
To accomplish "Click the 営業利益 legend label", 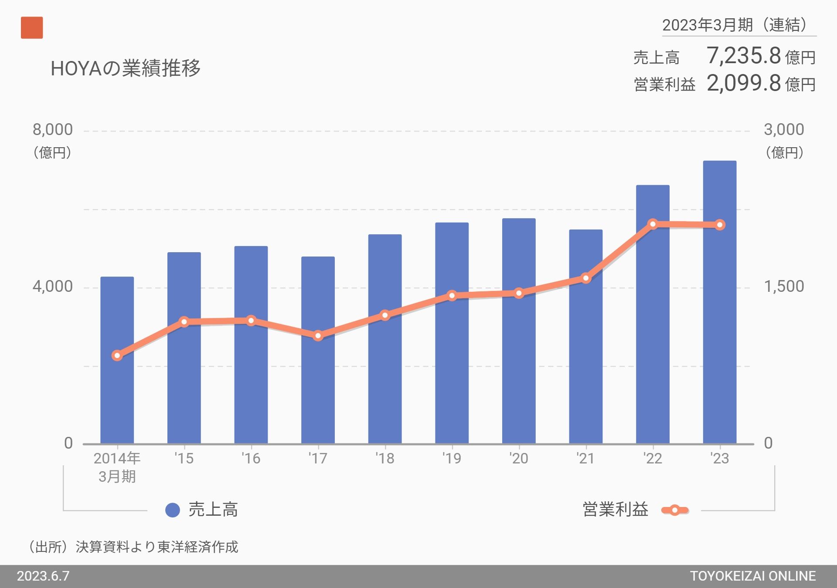I will 616,510.
